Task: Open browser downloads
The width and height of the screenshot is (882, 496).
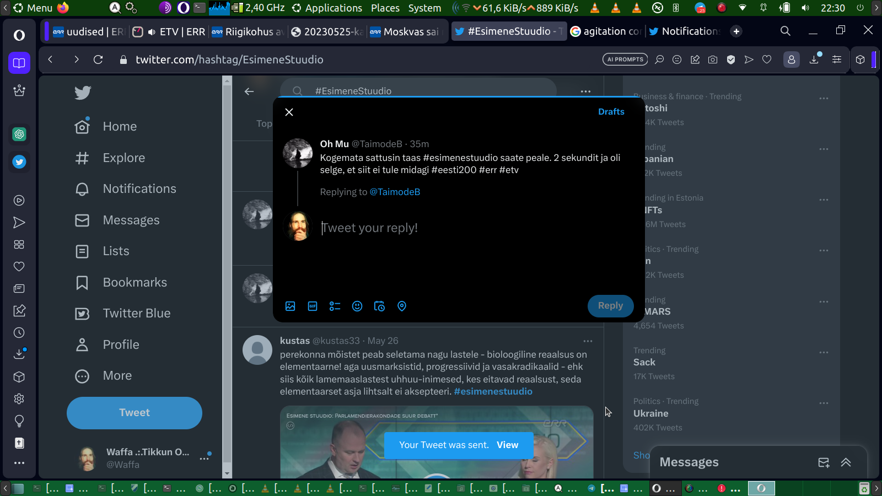Action: (x=814, y=60)
